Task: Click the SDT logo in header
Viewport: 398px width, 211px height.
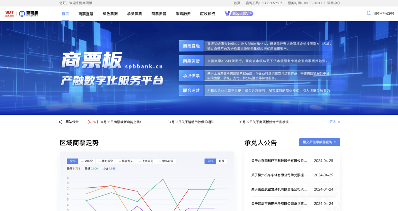Action: tap(9, 14)
